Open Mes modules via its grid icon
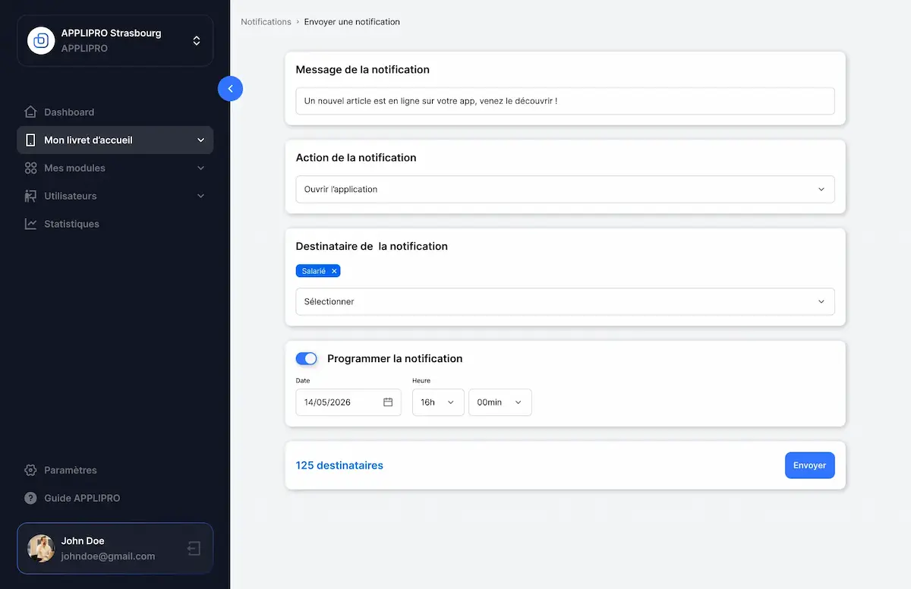 [x=31, y=168]
